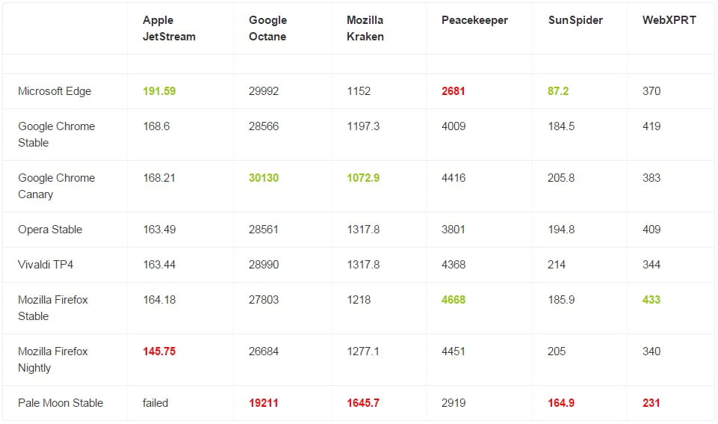Image resolution: width=718 pixels, height=424 pixels.
Task: Select the Mozilla Firefox Nightly row label
Action: point(53,360)
